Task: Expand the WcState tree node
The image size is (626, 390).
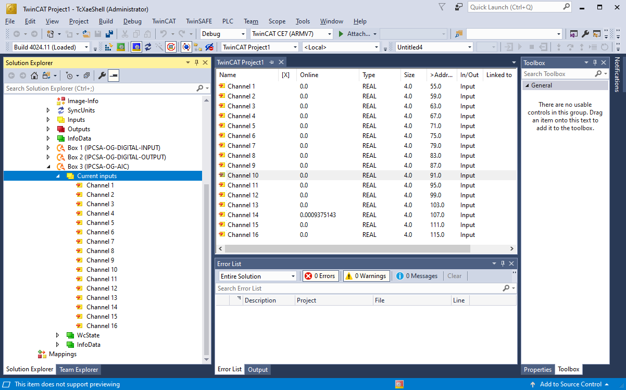Action: [x=58, y=335]
